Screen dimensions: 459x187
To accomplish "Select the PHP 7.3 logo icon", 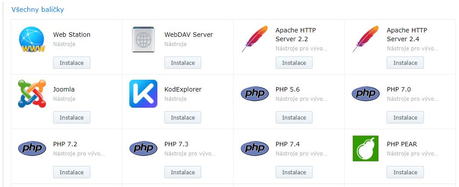I will tap(143, 148).
